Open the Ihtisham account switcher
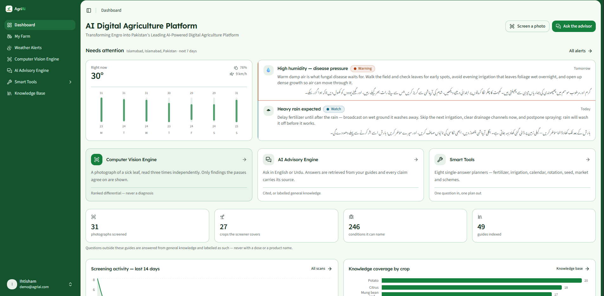 coord(40,284)
